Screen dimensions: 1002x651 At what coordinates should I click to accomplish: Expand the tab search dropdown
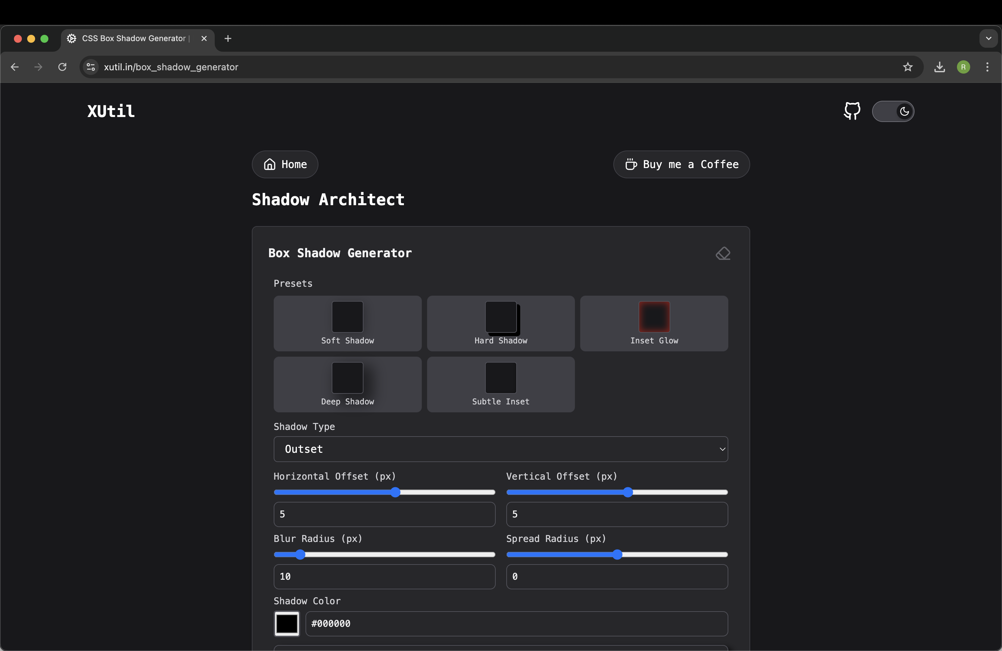coord(988,38)
